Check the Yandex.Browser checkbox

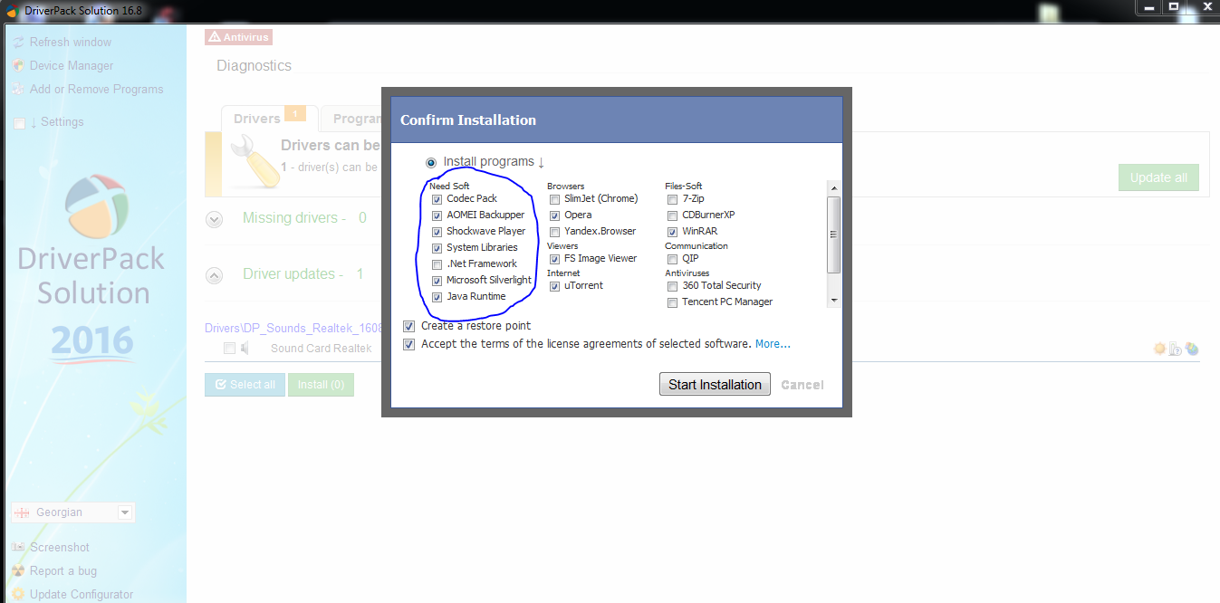pyautogui.click(x=555, y=232)
